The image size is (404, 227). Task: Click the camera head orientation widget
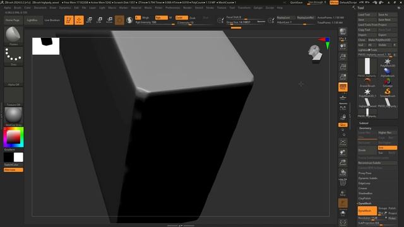click(x=316, y=54)
